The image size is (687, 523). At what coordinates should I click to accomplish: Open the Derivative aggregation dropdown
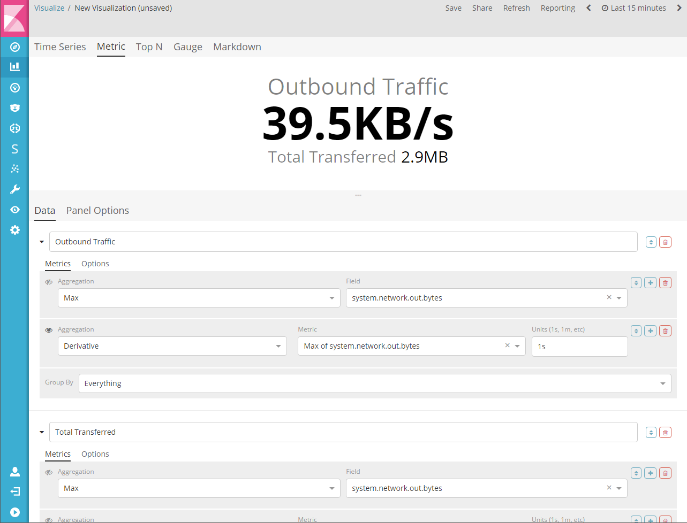[x=172, y=346]
